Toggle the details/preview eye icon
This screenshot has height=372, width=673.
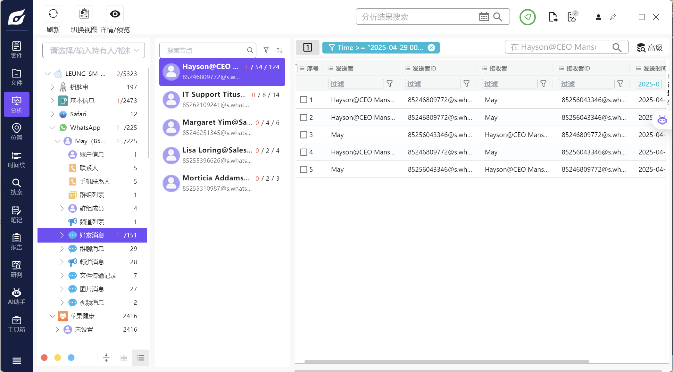click(115, 14)
